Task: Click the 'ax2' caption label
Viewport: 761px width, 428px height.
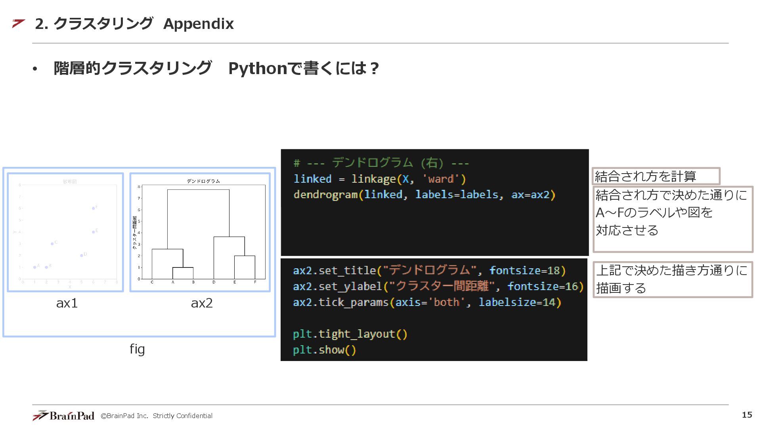Action: (x=202, y=303)
